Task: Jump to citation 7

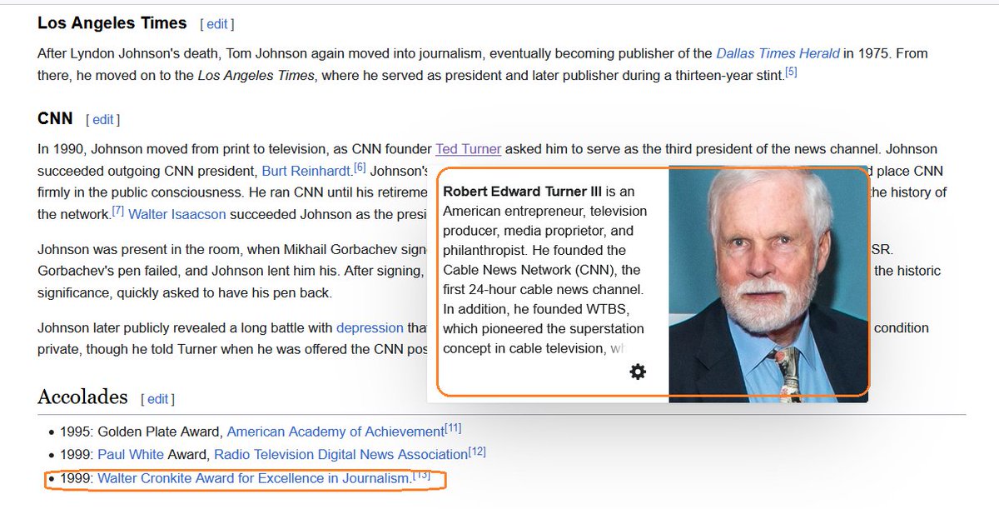Action: pyautogui.click(x=118, y=211)
